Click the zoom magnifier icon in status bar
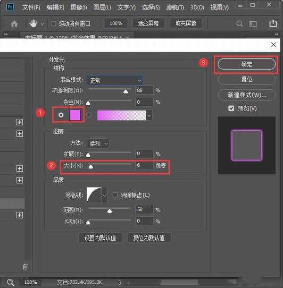The height and width of the screenshot is (288, 283). [10, 282]
